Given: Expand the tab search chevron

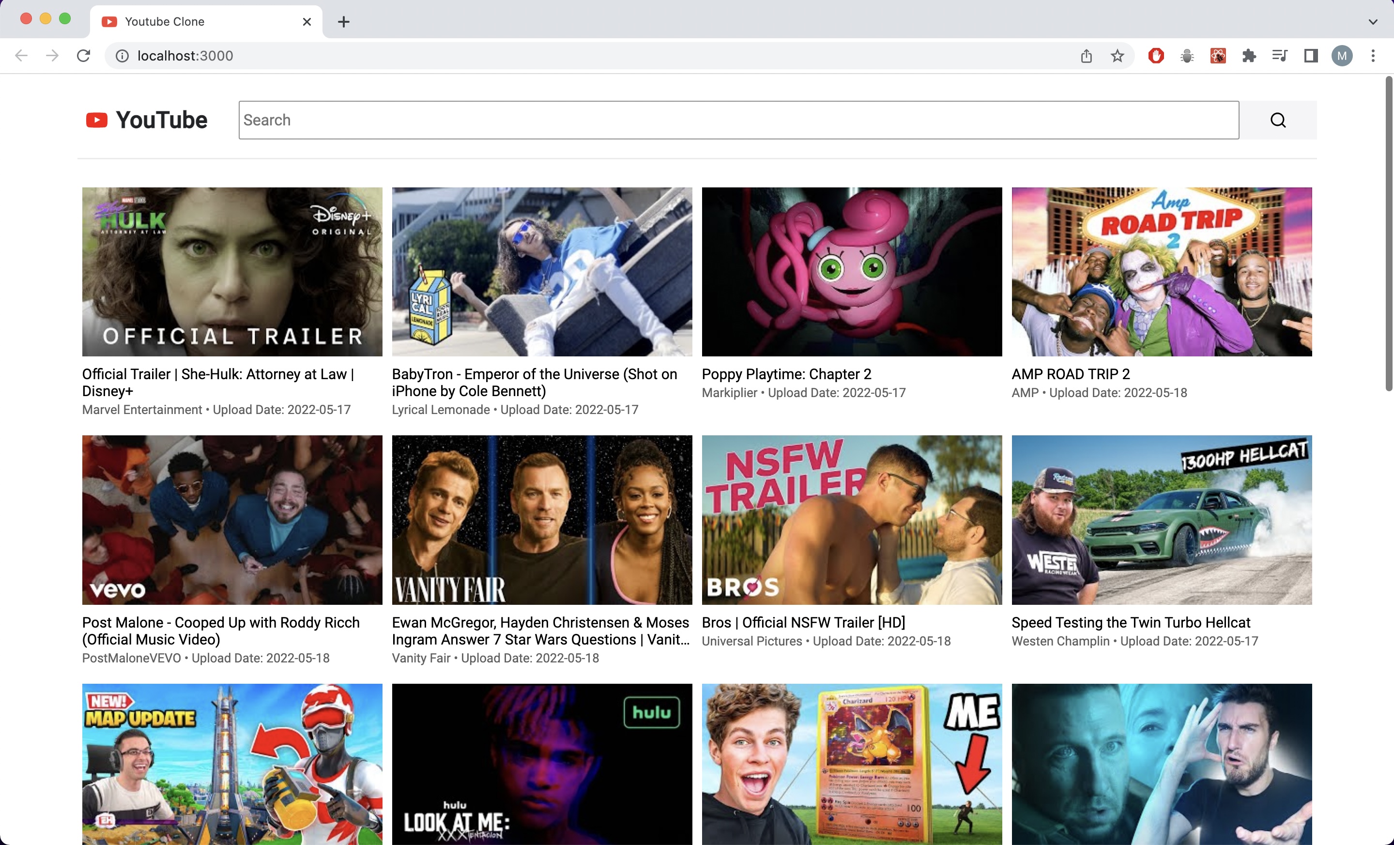Looking at the screenshot, I should pyautogui.click(x=1373, y=21).
